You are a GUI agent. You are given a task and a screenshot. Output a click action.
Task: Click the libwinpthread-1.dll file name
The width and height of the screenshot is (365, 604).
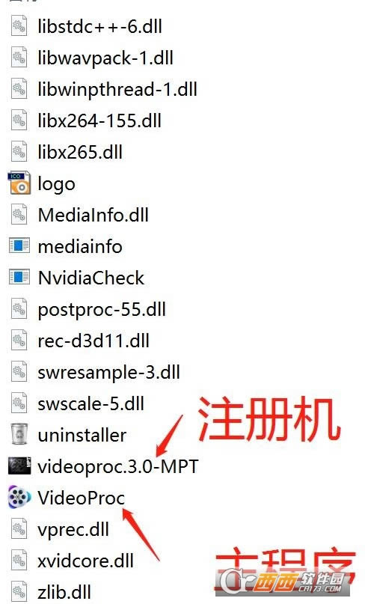point(117,89)
